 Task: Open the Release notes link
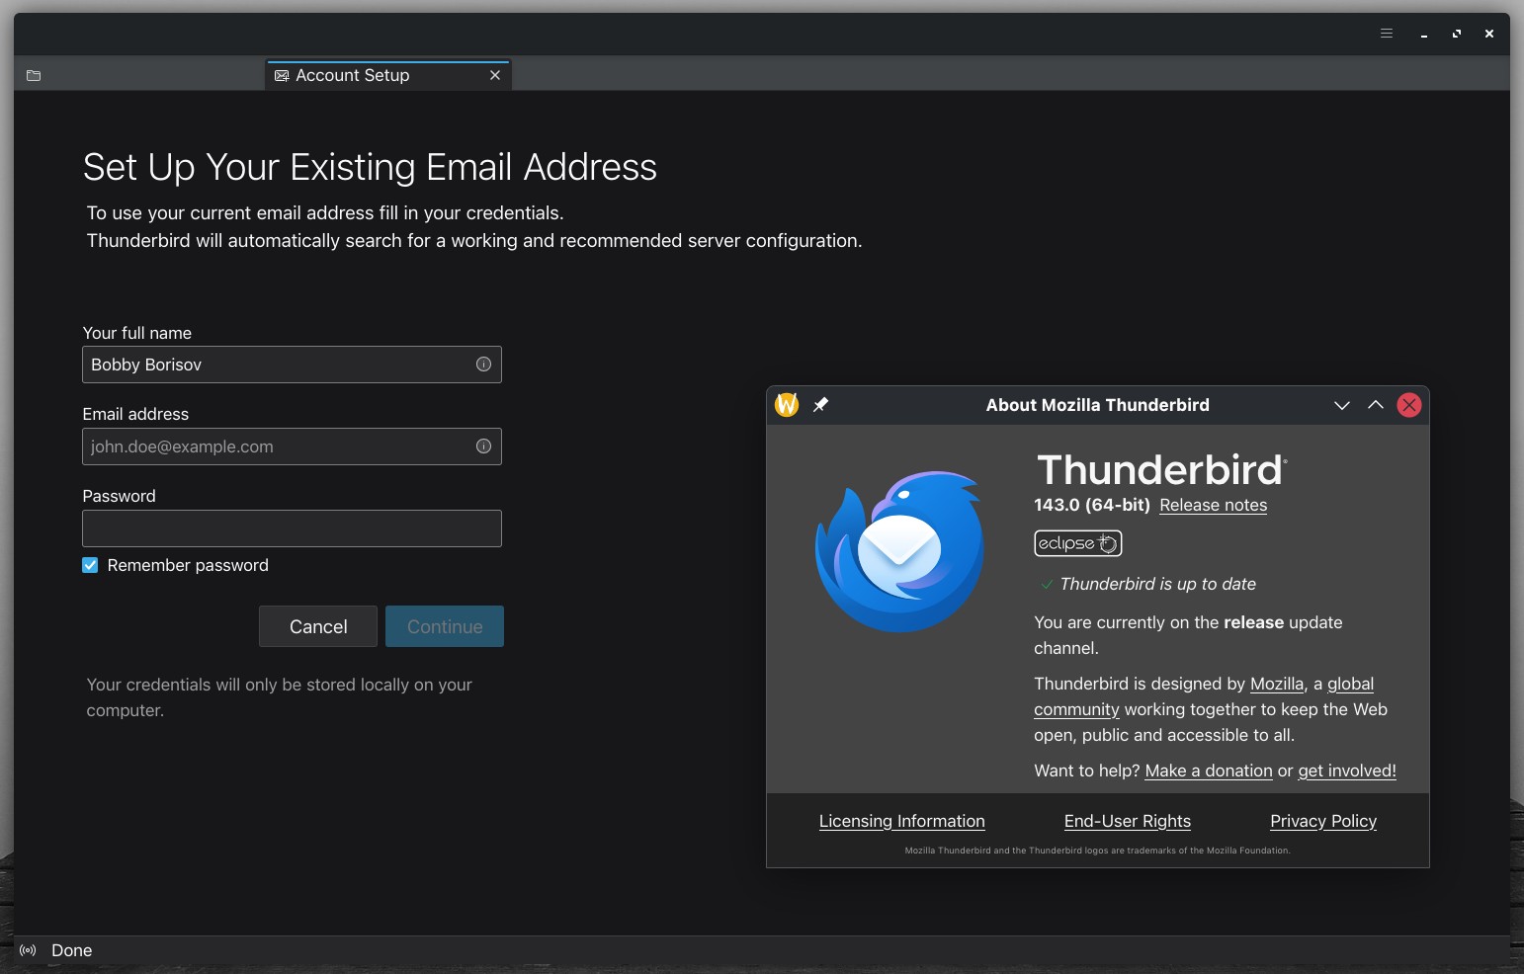pyautogui.click(x=1213, y=505)
